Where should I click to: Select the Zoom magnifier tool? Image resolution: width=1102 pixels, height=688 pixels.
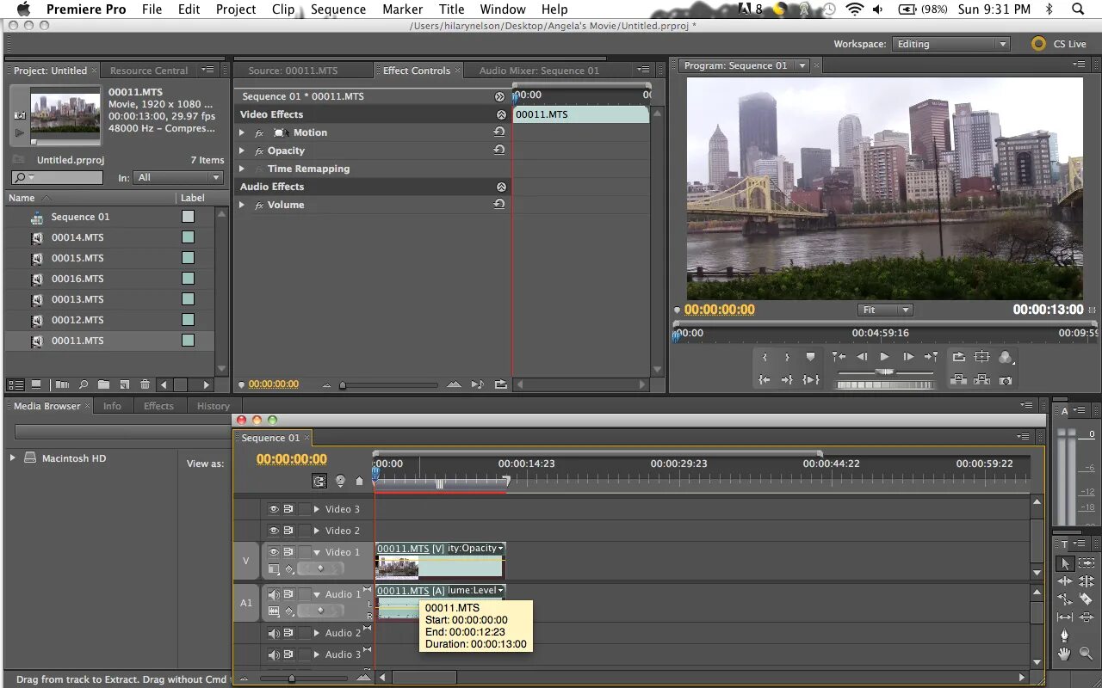click(1087, 654)
